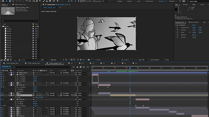Switch to the Effects & Presets tab
209x117 pixels.
(x=194, y=22)
